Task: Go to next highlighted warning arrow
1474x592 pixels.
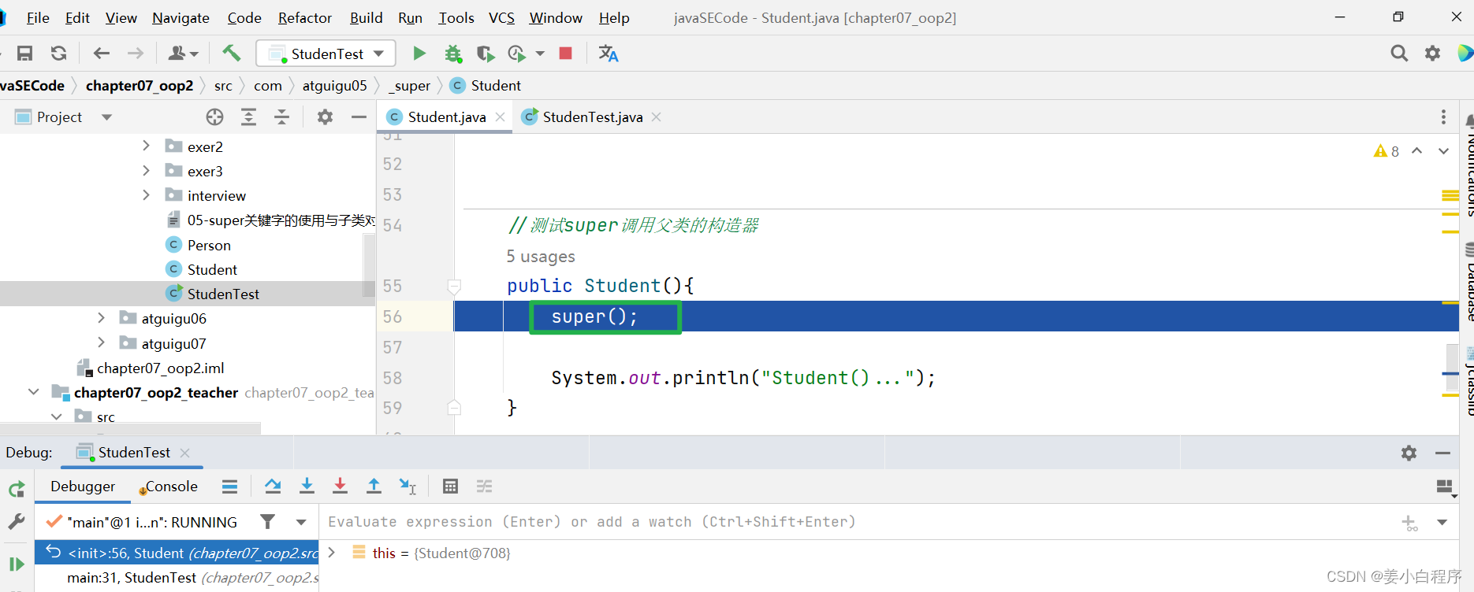Action: coord(1443,151)
